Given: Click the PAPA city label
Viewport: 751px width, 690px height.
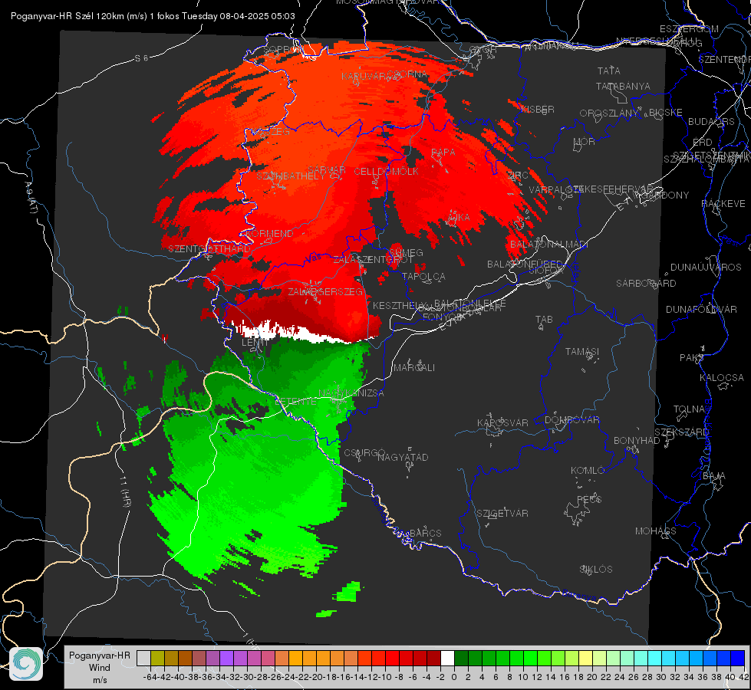Looking at the screenshot, I should pyautogui.click(x=443, y=153).
